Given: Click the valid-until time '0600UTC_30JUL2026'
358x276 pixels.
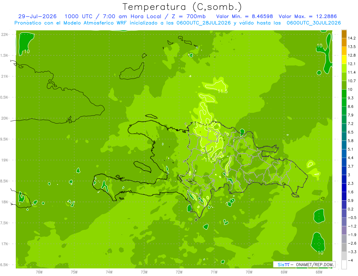Looking at the screenshot, I should click(x=314, y=23).
